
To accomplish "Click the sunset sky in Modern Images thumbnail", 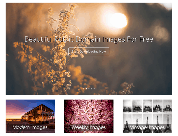I will (x=17, y=109).
